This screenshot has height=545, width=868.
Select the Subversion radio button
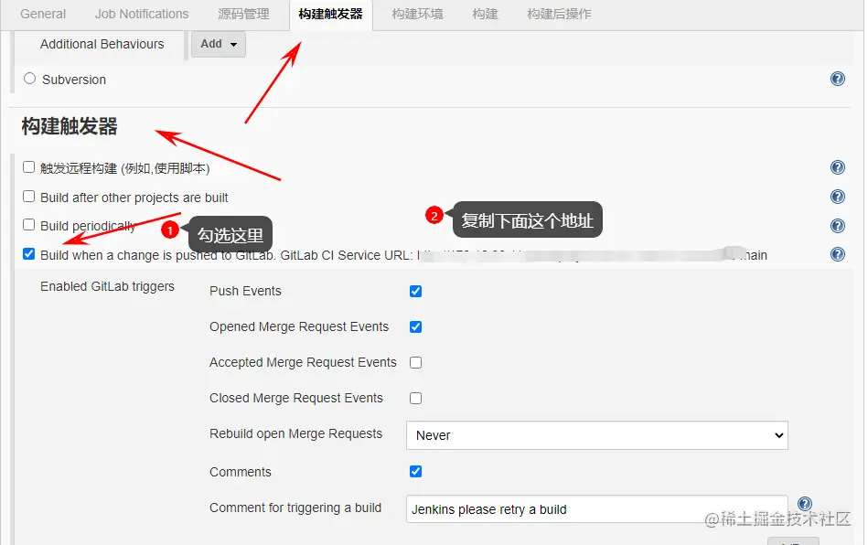[29, 79]
